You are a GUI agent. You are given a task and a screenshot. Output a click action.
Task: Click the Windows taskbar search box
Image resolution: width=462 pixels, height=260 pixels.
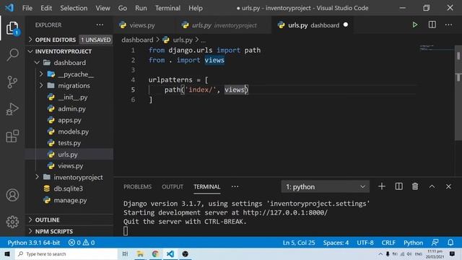click(66, 253)
